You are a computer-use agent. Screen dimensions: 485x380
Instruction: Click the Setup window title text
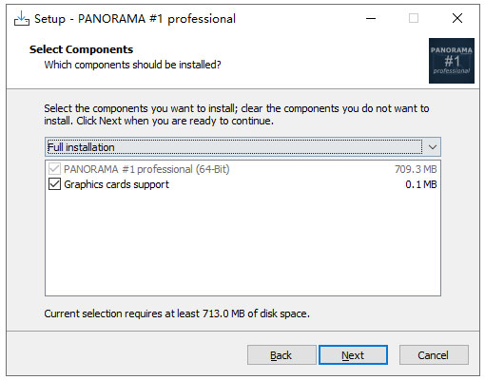pos(135,19)
